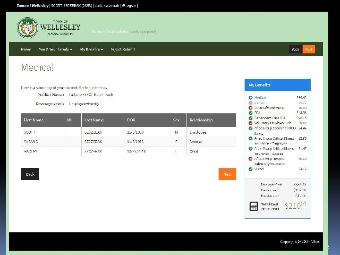Click the calculator icon next to Total Cost
The width and height of the screenshot is (340, 255).
coord(254,206)
